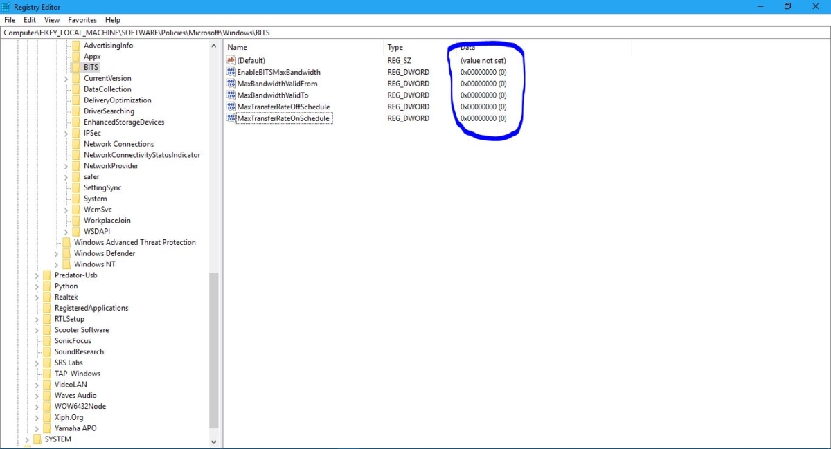The width and height of the screenshot is (831, 449).
Task: Expand the IPSec registry key
Action: tap(65, 133)
